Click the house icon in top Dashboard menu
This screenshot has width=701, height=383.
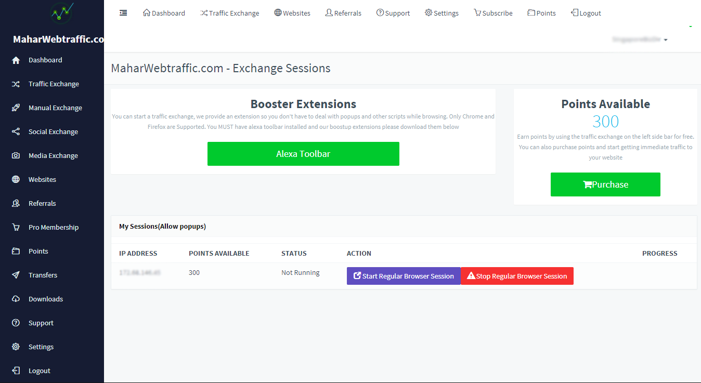[x=147, y=12]
